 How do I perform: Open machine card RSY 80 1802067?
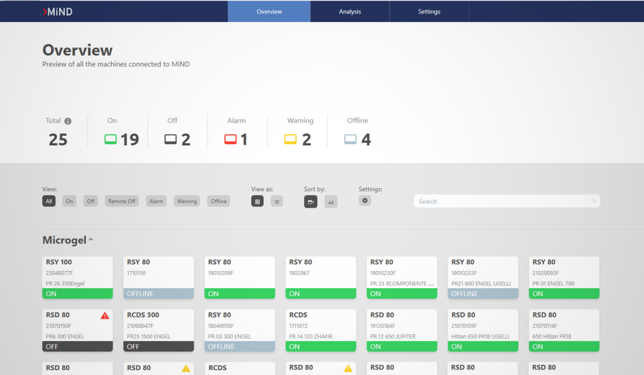[321, 277]
